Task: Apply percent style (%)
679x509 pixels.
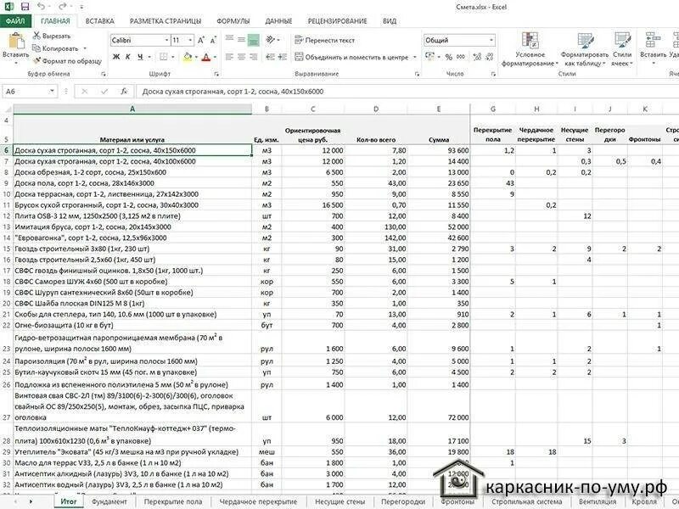Action: pos(449,57)
